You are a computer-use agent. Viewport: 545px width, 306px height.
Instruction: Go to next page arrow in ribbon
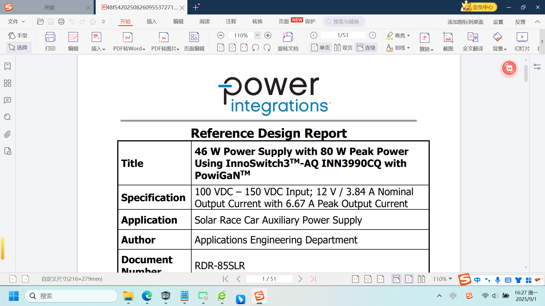372,35
